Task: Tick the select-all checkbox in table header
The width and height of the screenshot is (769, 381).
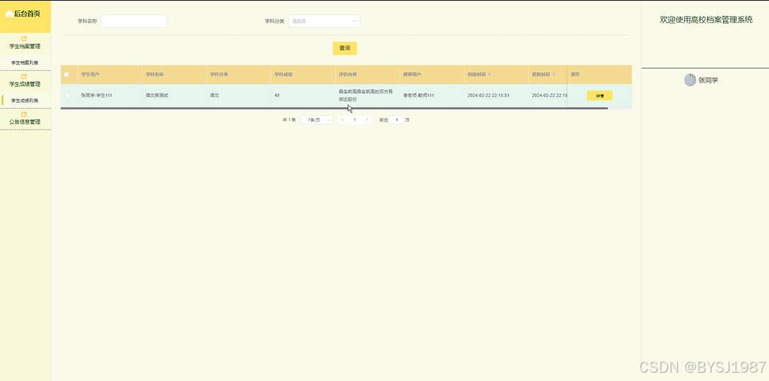Action: pyautogui.click(x=67, y=74)
